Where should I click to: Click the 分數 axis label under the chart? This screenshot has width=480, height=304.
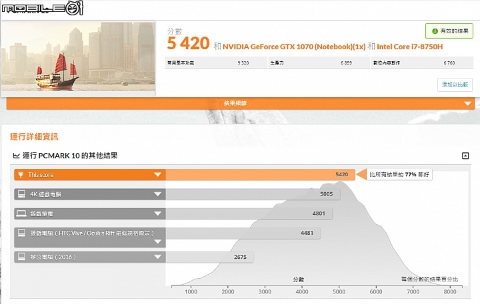pos(299,279)
